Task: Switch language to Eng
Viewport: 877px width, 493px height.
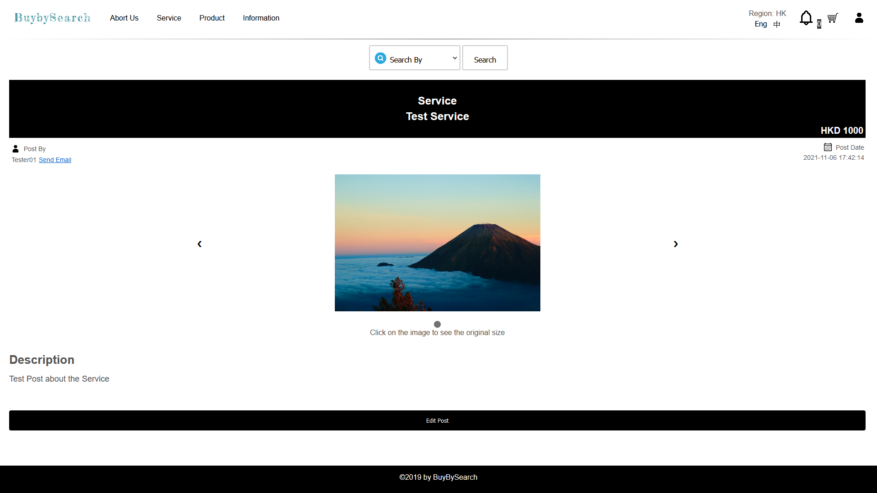Action: (761, 24)
